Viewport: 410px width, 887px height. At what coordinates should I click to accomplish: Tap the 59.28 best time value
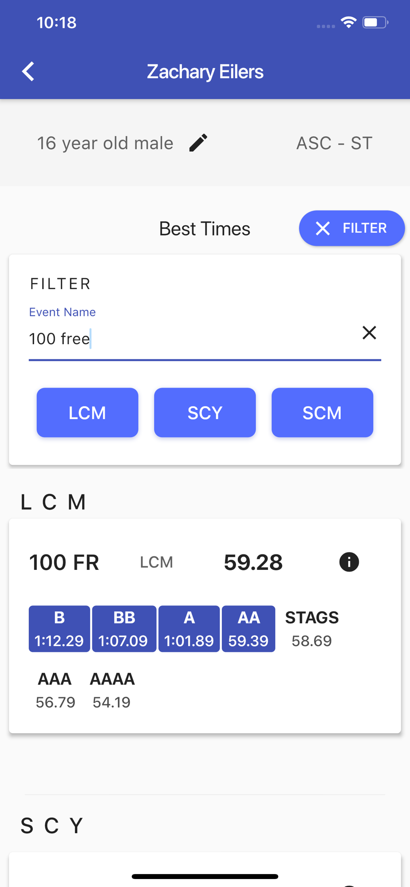[253, 562]
